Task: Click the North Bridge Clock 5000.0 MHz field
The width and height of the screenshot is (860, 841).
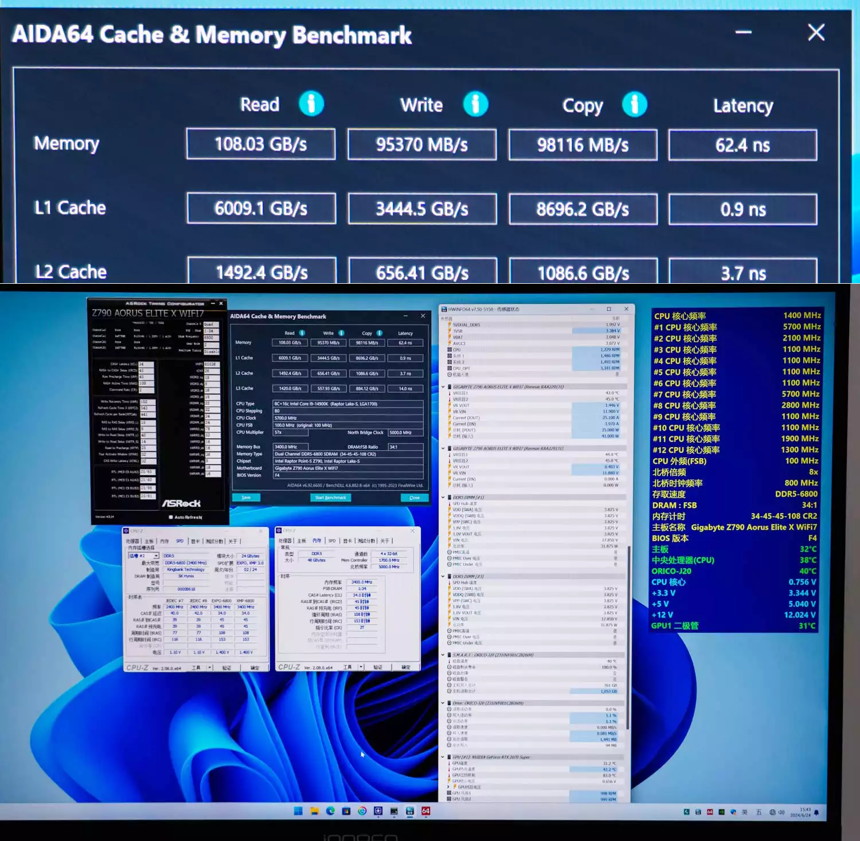Action: (405, 433)
